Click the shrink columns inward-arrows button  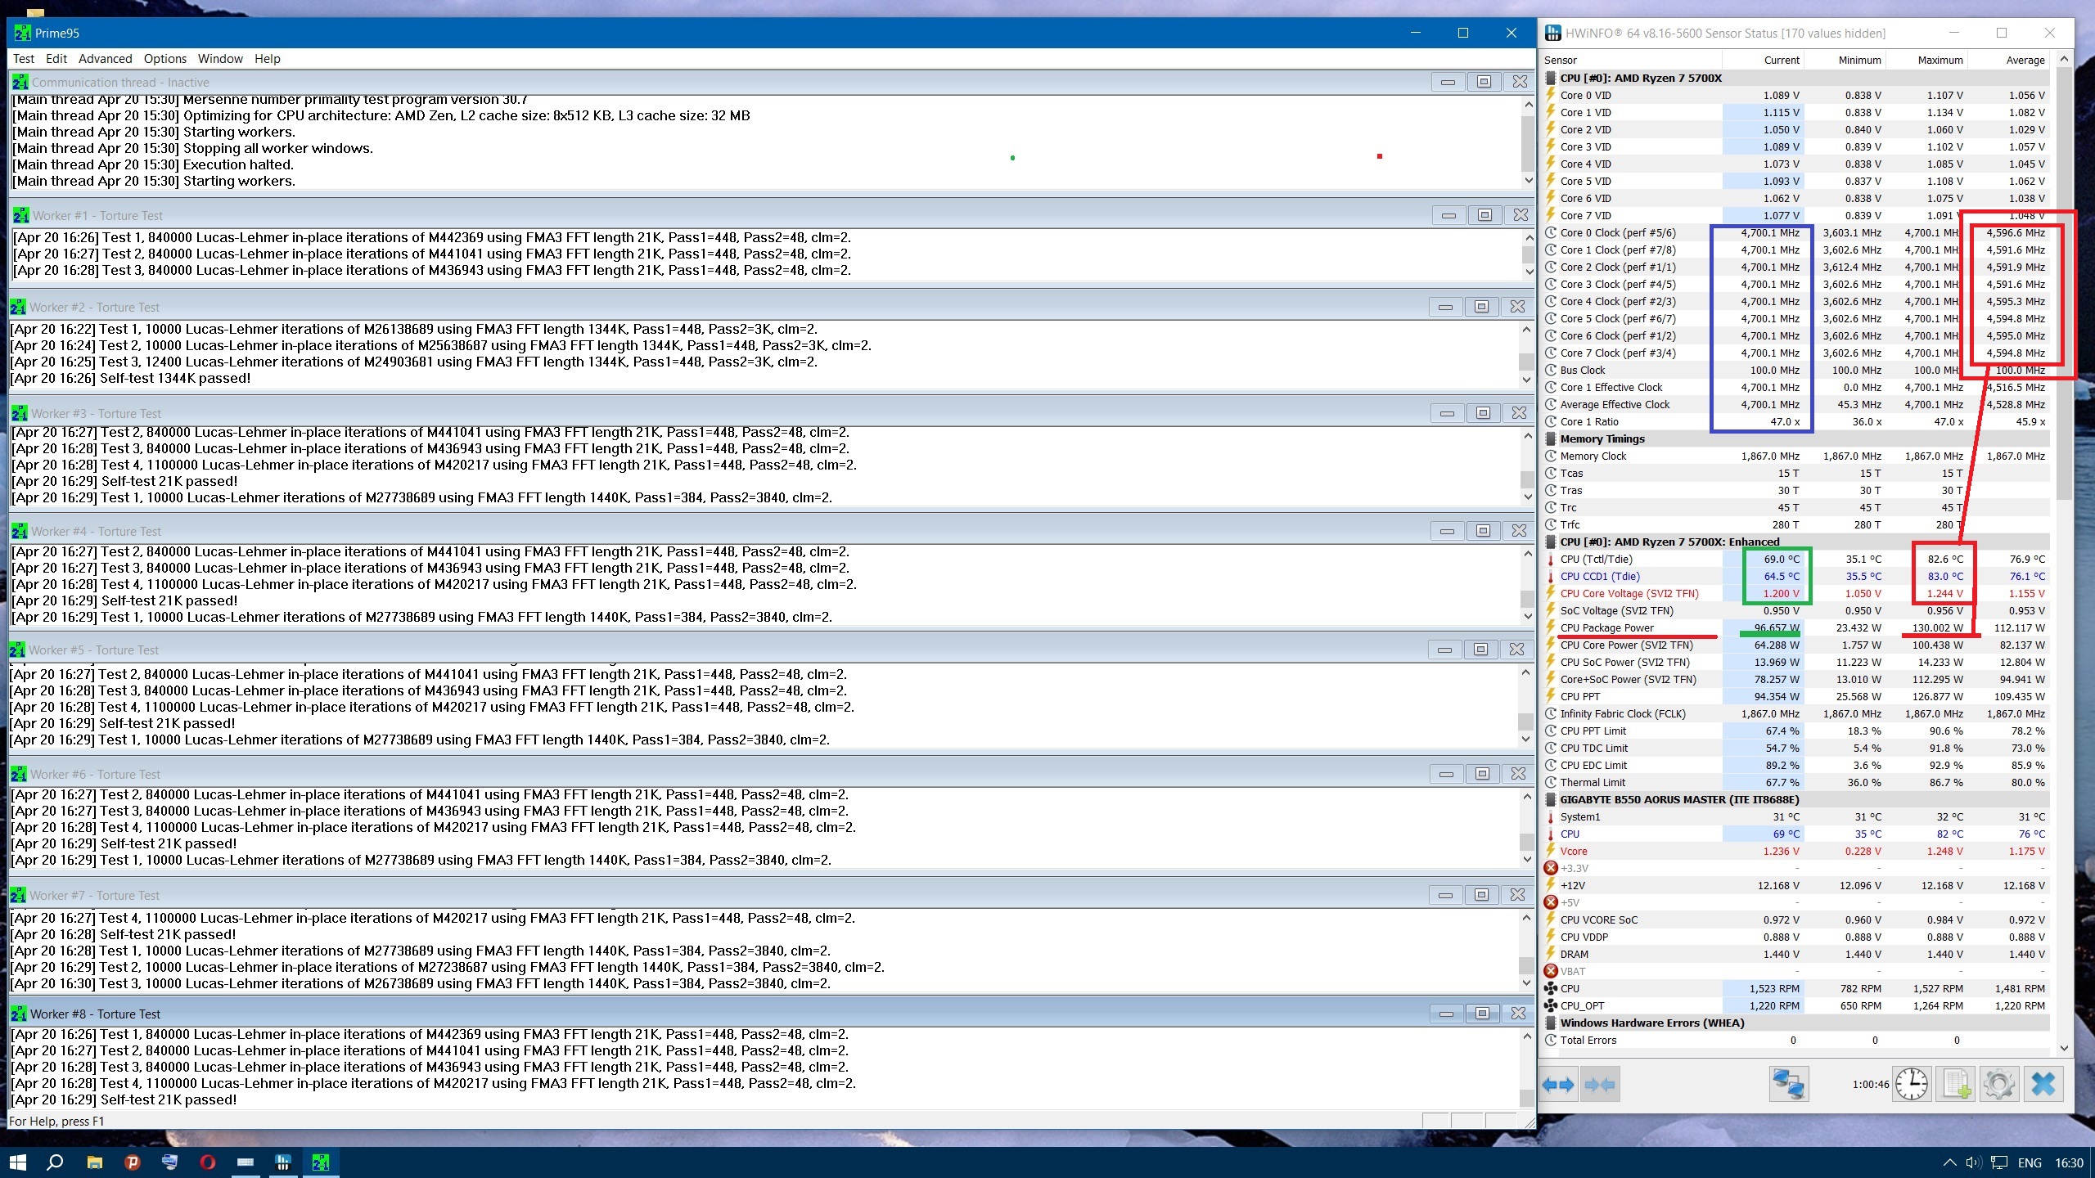(1599, 1085)
